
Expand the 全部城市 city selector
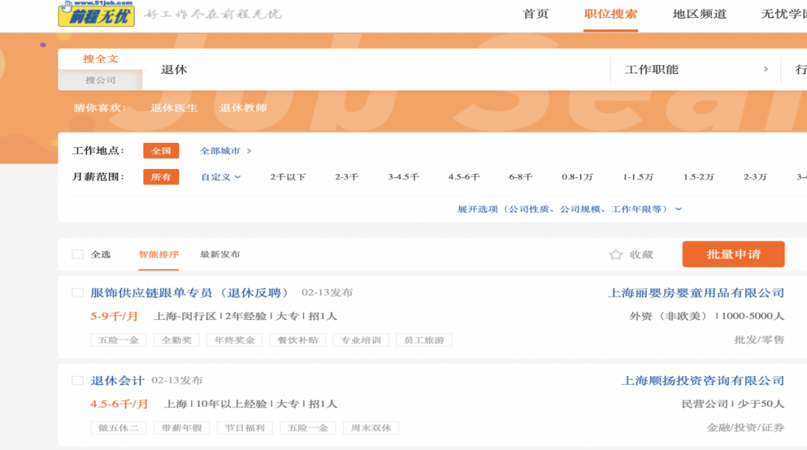(x=222, y=150)
